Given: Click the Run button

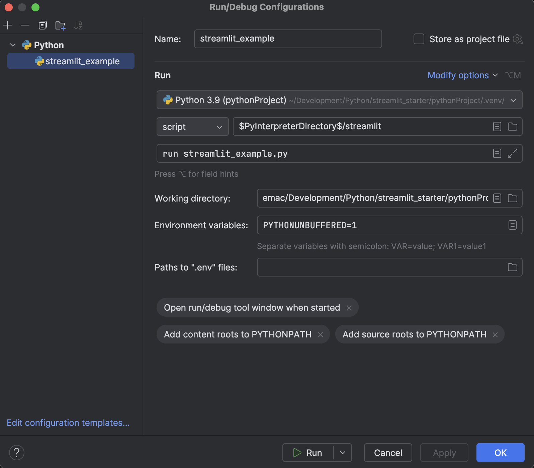Looking at the screenshot, I should (308, 453).
